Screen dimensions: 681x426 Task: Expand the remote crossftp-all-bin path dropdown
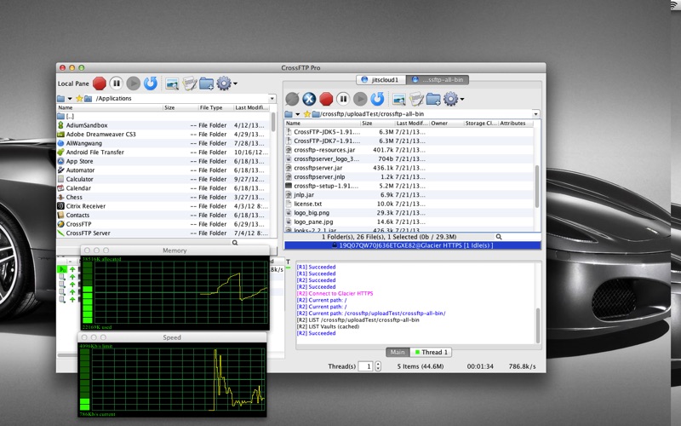[535, 114]
